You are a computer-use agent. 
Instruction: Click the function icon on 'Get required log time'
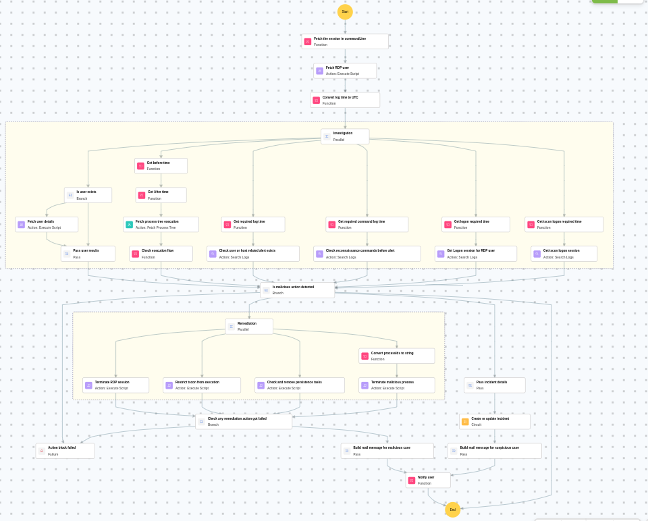[227, 224]
